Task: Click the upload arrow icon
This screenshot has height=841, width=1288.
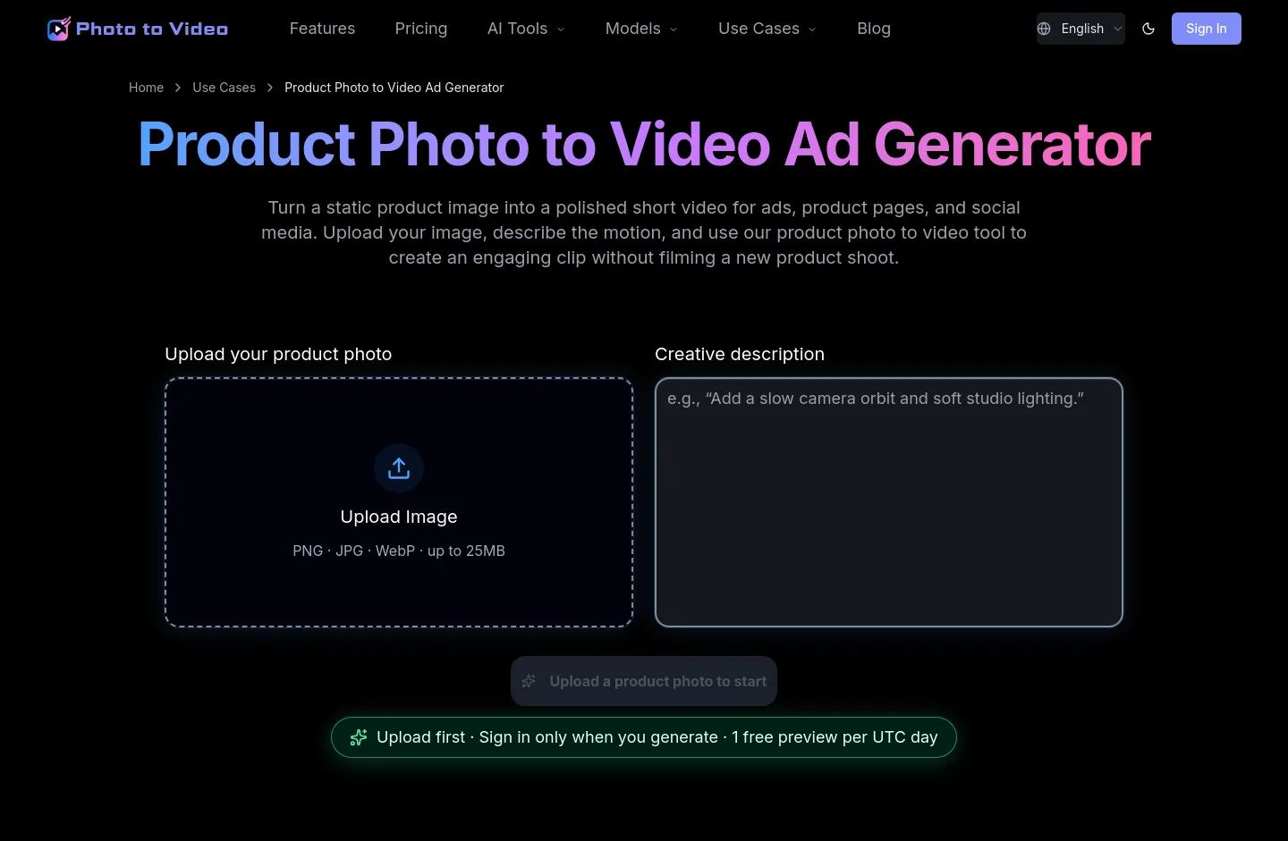Action: 399,468
